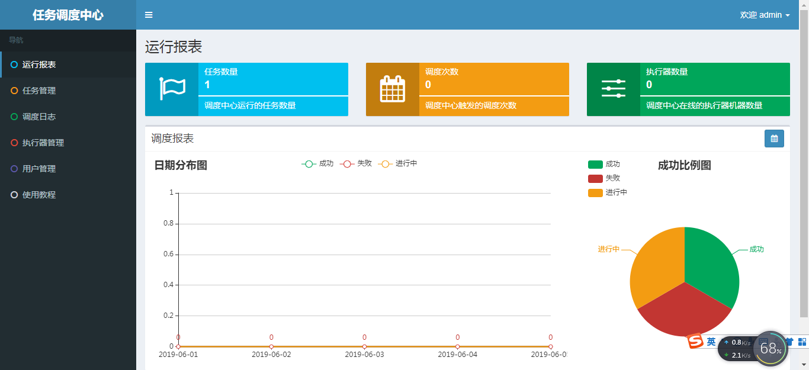Expand the 欢迎 admin user dropdown

(x=765, y=15)
